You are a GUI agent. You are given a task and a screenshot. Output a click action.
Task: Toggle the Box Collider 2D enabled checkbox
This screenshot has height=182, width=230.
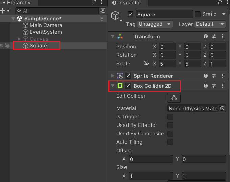click(x=128, y=86)
